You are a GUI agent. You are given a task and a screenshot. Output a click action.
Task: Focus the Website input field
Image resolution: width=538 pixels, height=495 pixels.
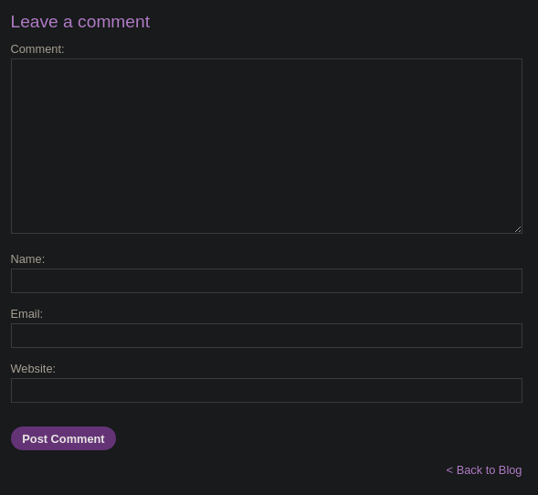pyautogui.click(x=267, y=390)
